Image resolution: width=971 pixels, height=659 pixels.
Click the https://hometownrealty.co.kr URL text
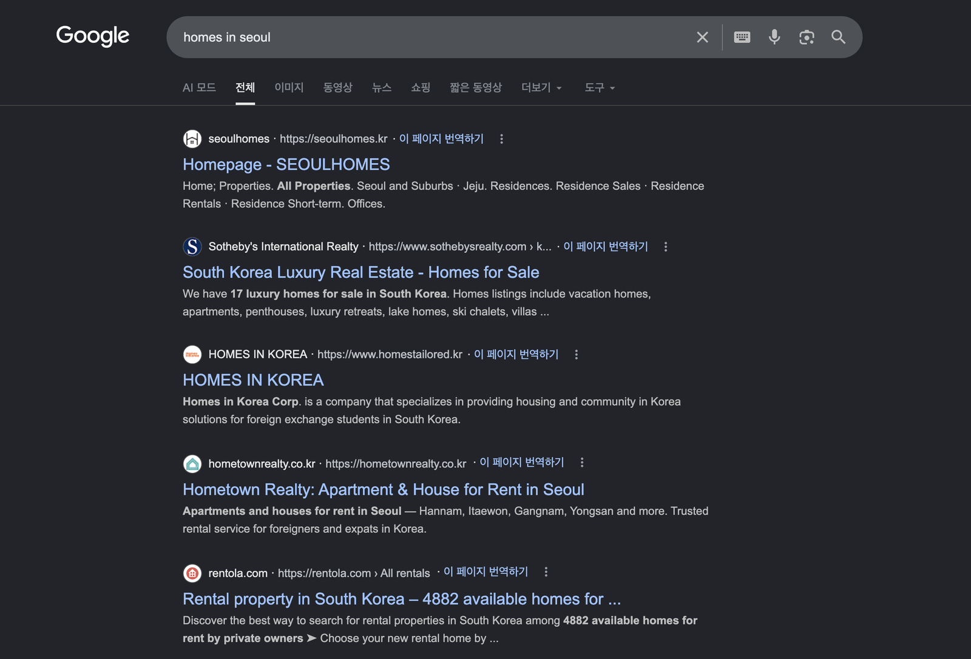[x=396, y=464]
